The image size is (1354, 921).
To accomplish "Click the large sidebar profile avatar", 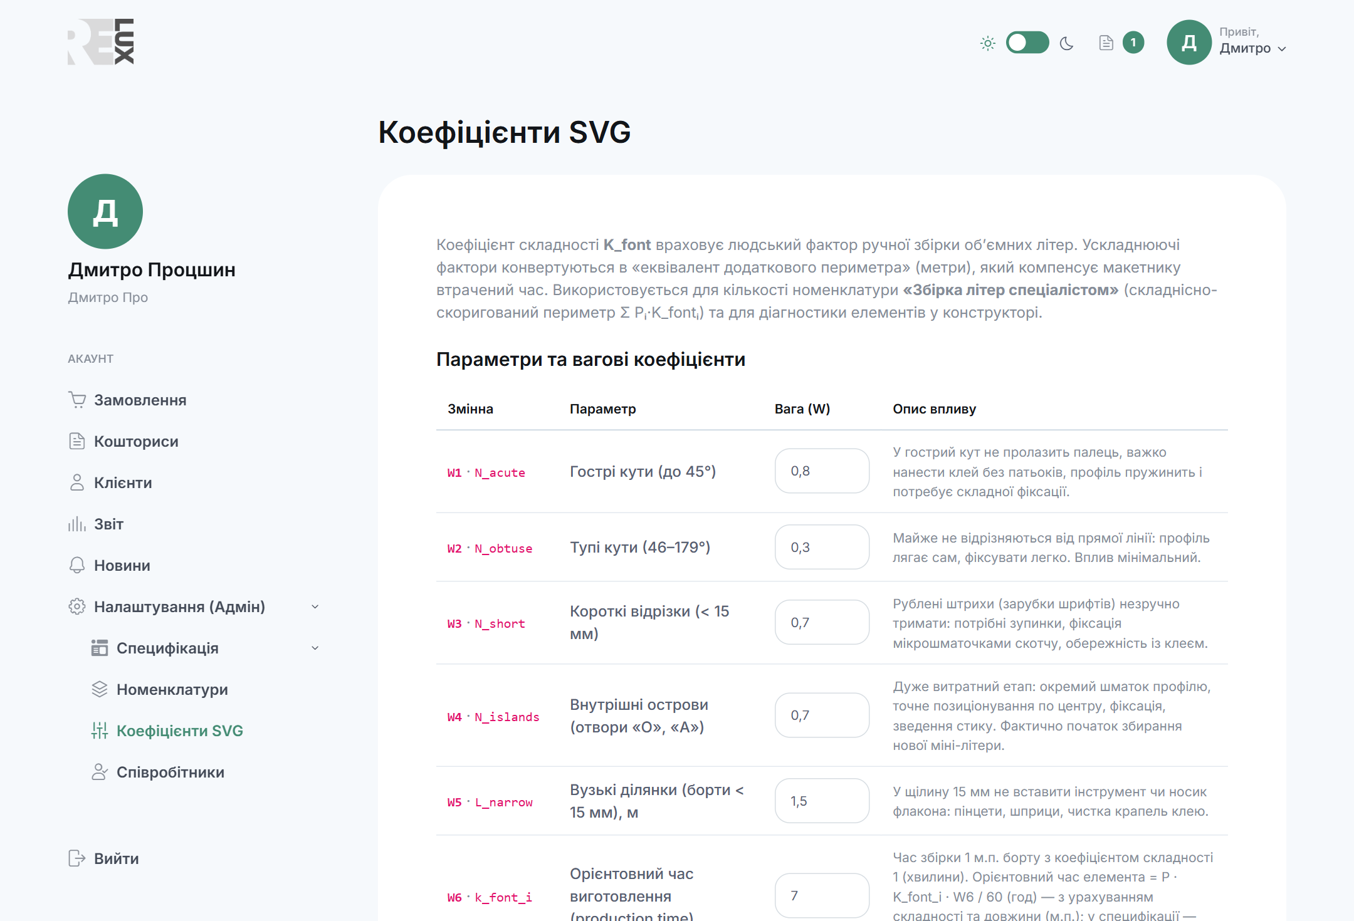I will pyautogui.click(x=105, y=212).
